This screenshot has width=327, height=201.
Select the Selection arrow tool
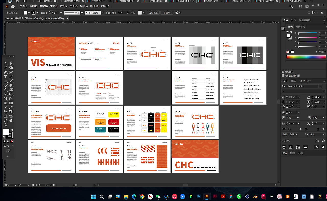pos(6,63)
